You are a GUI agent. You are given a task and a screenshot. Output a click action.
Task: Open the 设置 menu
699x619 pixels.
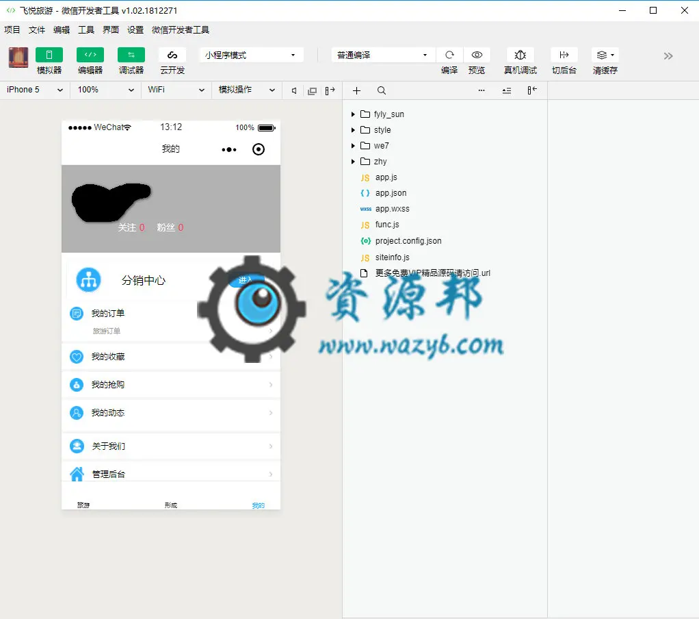pos(135,30)
